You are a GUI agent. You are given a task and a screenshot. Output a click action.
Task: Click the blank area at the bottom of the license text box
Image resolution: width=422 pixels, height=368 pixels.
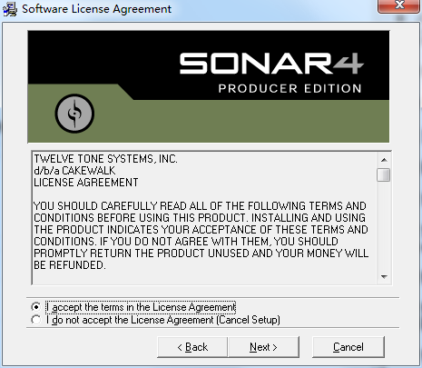coord(204,278)
